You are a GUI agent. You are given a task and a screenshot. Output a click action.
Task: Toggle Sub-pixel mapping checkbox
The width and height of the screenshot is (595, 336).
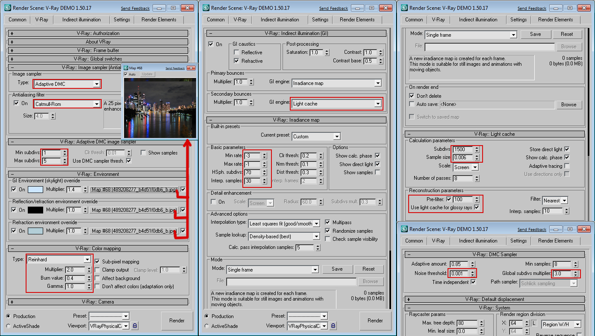97,261
